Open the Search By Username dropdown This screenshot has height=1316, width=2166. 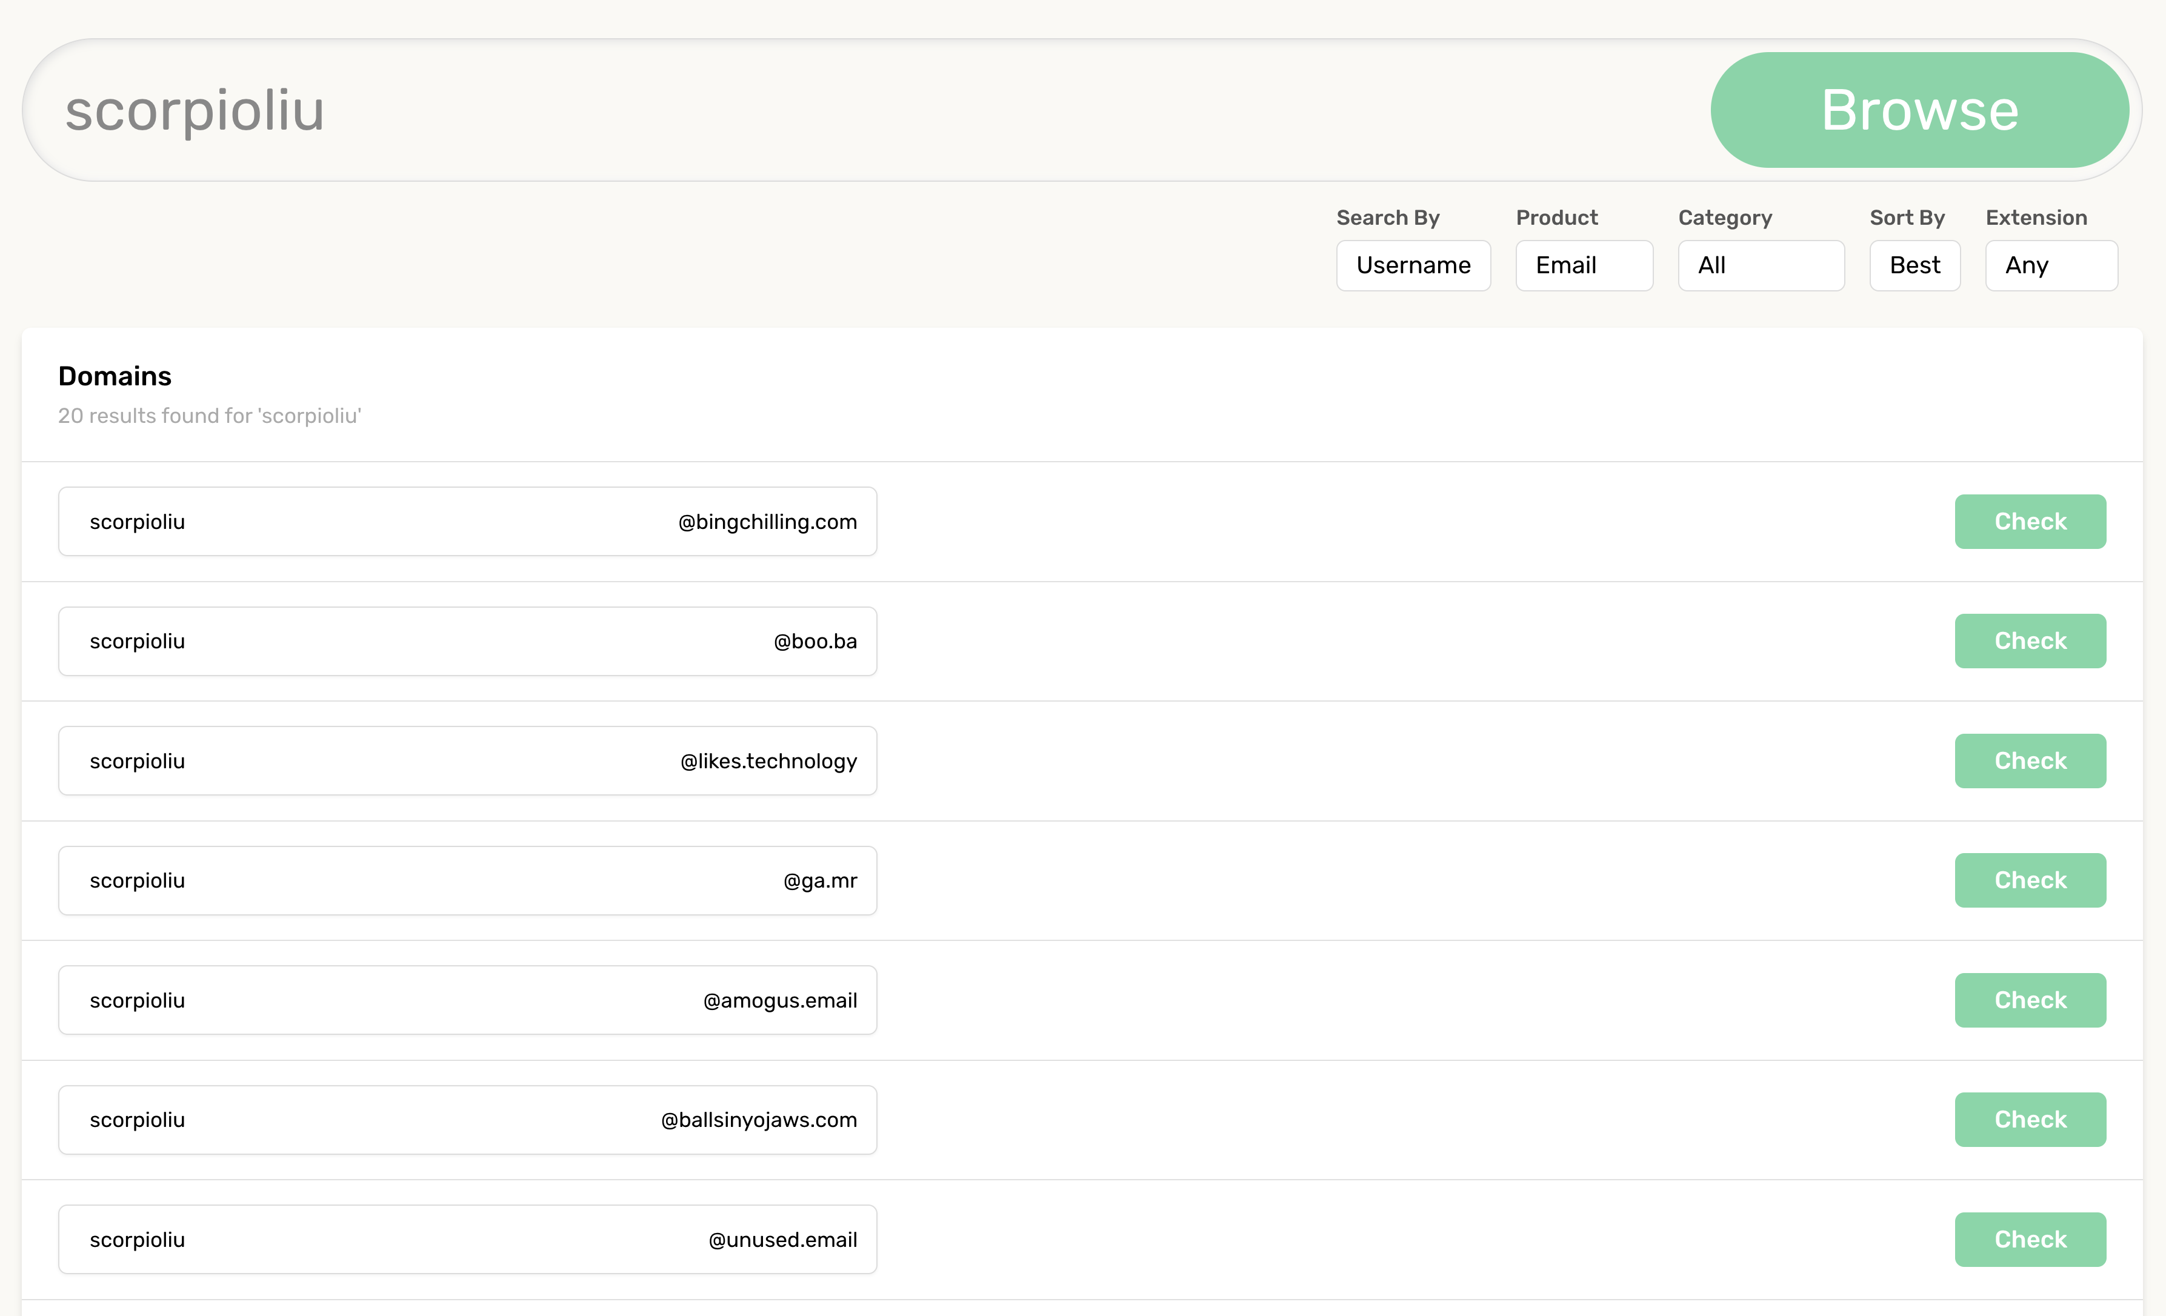coord(1413,265)
